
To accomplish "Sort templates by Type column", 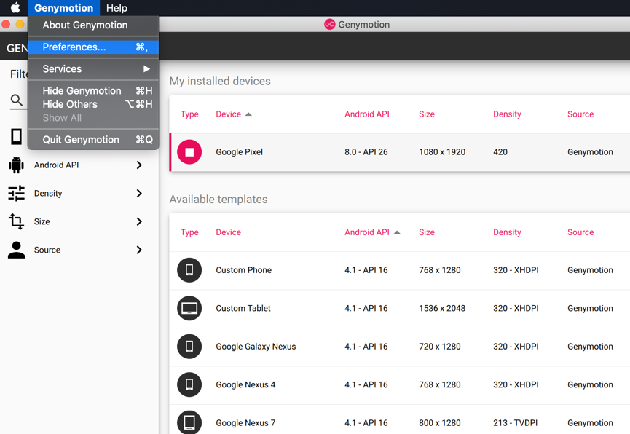I will 189,232.
